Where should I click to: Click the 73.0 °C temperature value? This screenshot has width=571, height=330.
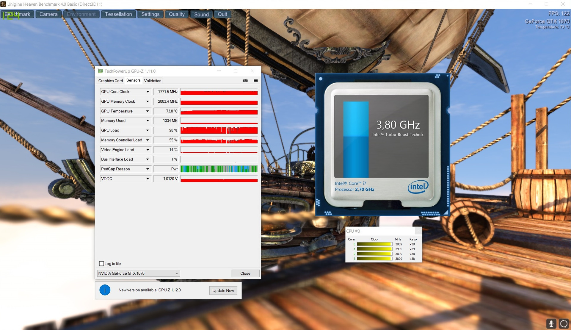[x=166, y=111]
